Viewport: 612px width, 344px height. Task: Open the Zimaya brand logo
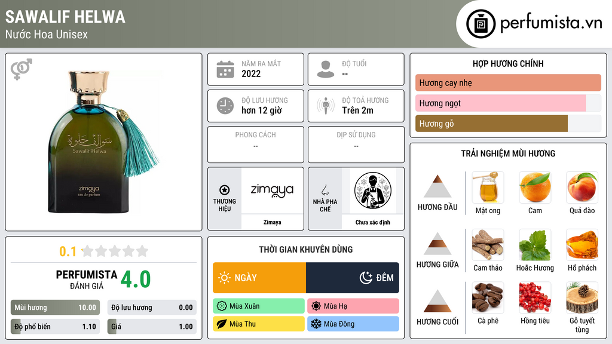(x=272, y=191)
